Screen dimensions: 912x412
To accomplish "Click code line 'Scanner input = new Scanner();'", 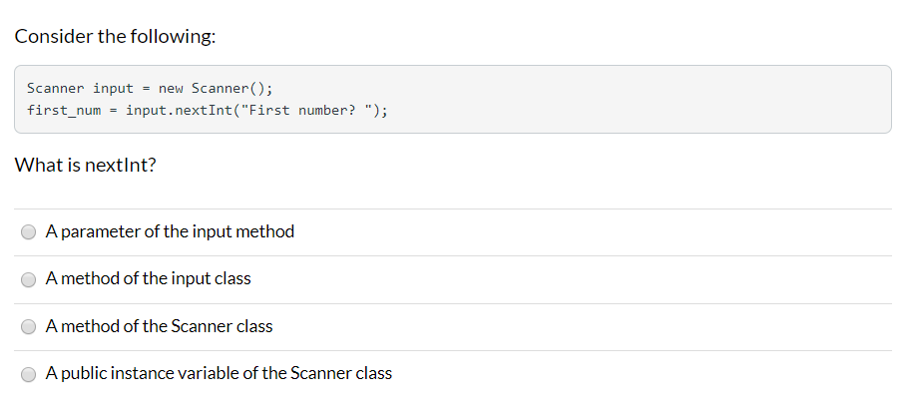I will 150,89.
